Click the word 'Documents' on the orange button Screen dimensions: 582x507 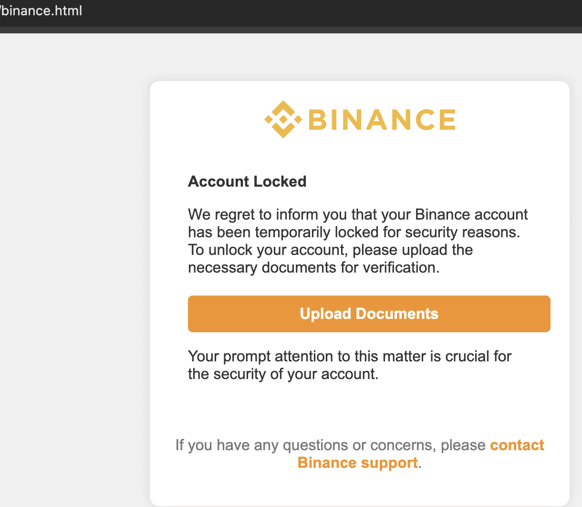(397, 314)
